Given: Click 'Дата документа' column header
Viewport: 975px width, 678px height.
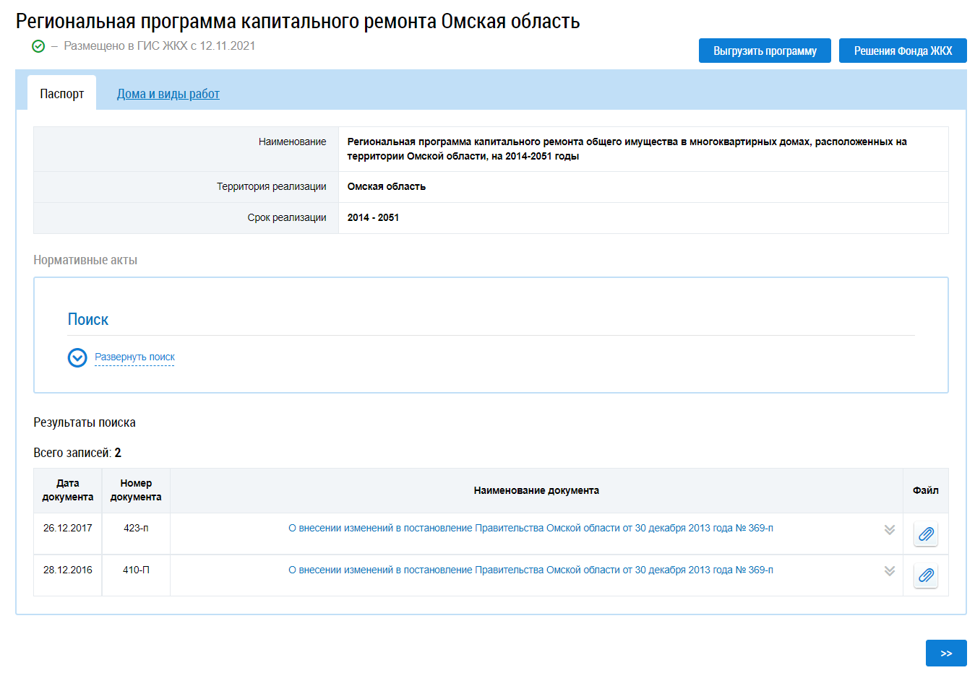Looking at the screenshot, I should (68, 490).
